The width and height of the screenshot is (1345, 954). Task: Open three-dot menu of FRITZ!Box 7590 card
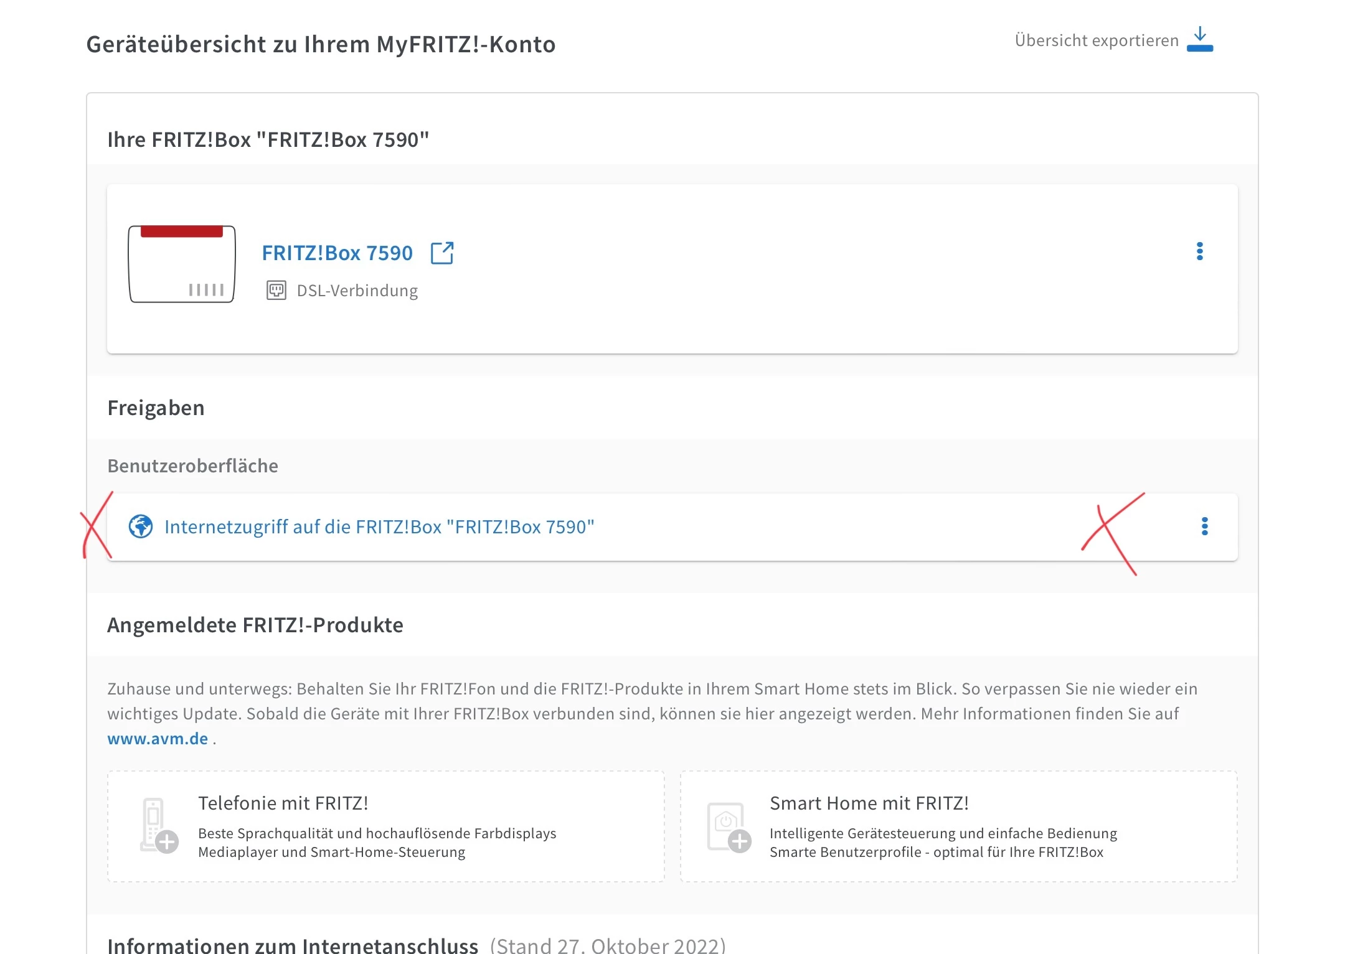click(x=1199, y=251)
